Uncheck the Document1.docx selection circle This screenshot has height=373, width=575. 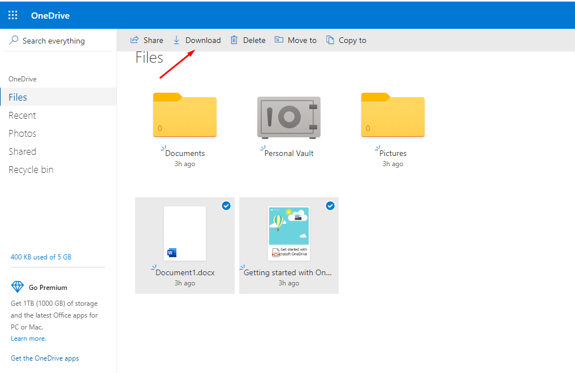point(226,206)
